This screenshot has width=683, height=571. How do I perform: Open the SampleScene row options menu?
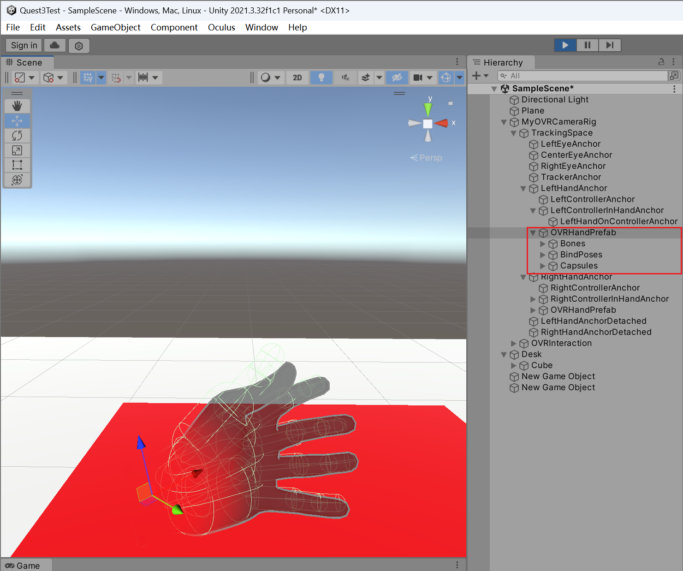point(674,89)
